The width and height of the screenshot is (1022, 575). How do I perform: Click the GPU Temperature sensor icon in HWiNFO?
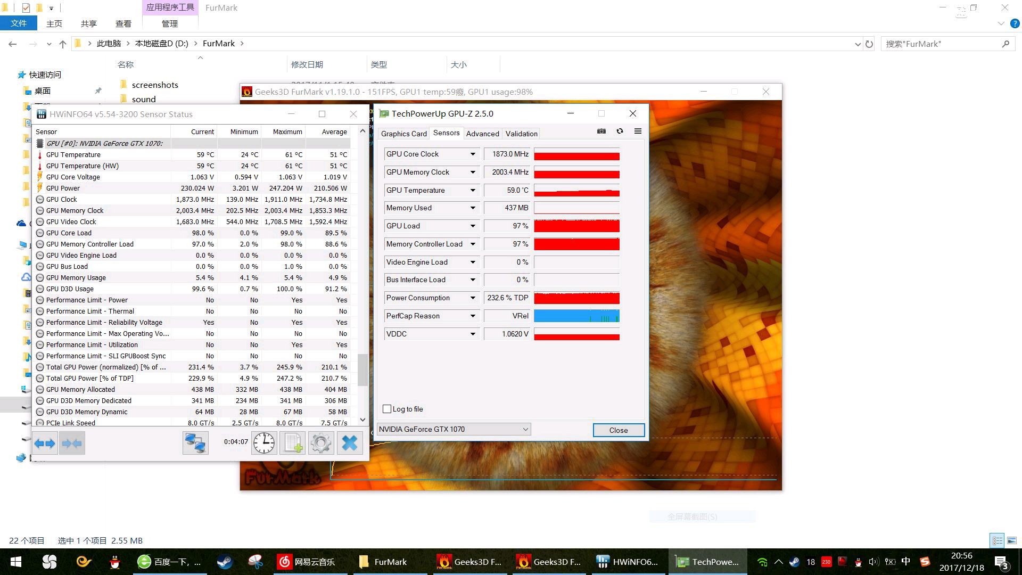[x=40, y=155]
